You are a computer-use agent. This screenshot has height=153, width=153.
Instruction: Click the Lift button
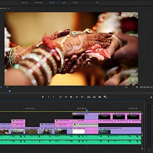pos(89,97)
